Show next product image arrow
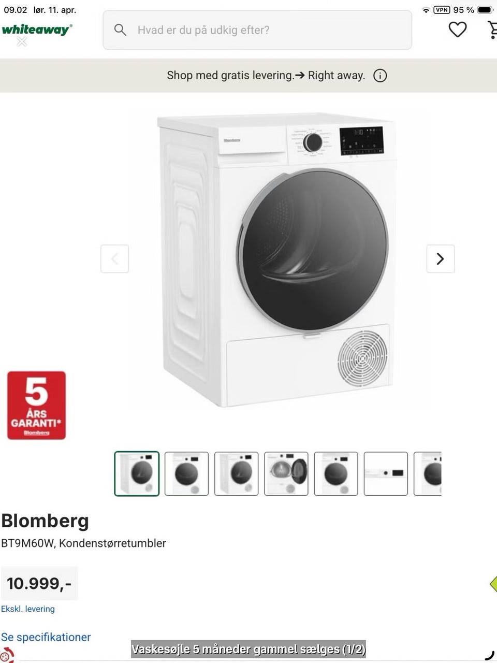Viewport: 497px width, 663px height. coord(440,258)
